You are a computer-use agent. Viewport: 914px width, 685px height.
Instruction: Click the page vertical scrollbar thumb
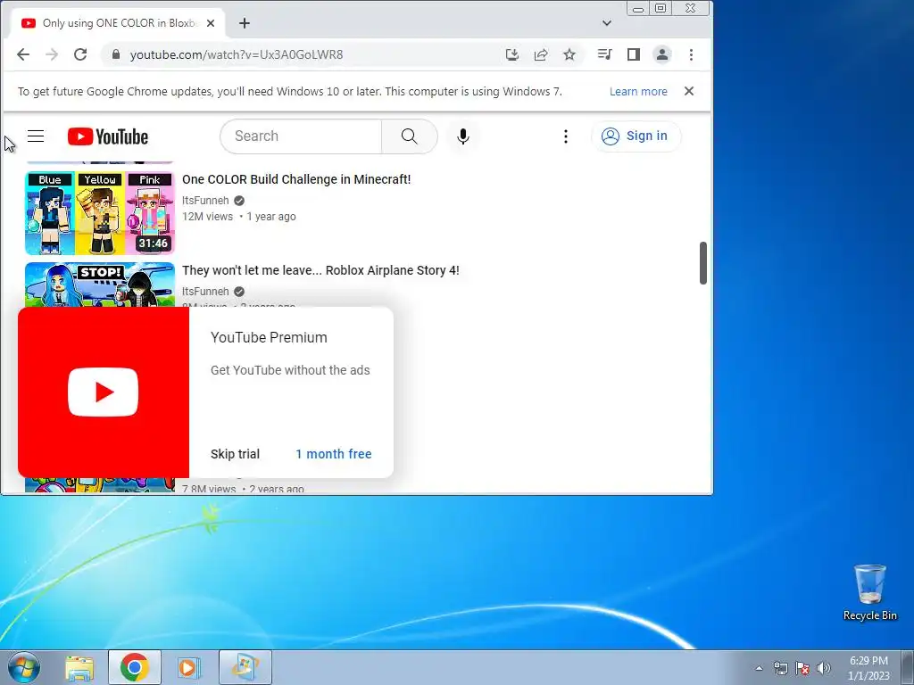pyautogui.click(x=703, y=263)
